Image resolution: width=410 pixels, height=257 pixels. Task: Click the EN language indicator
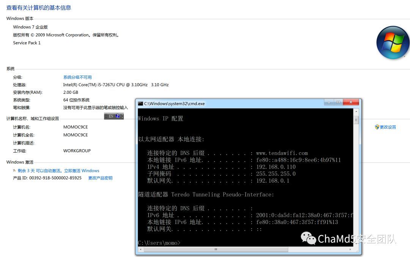[x=111, y=116]
